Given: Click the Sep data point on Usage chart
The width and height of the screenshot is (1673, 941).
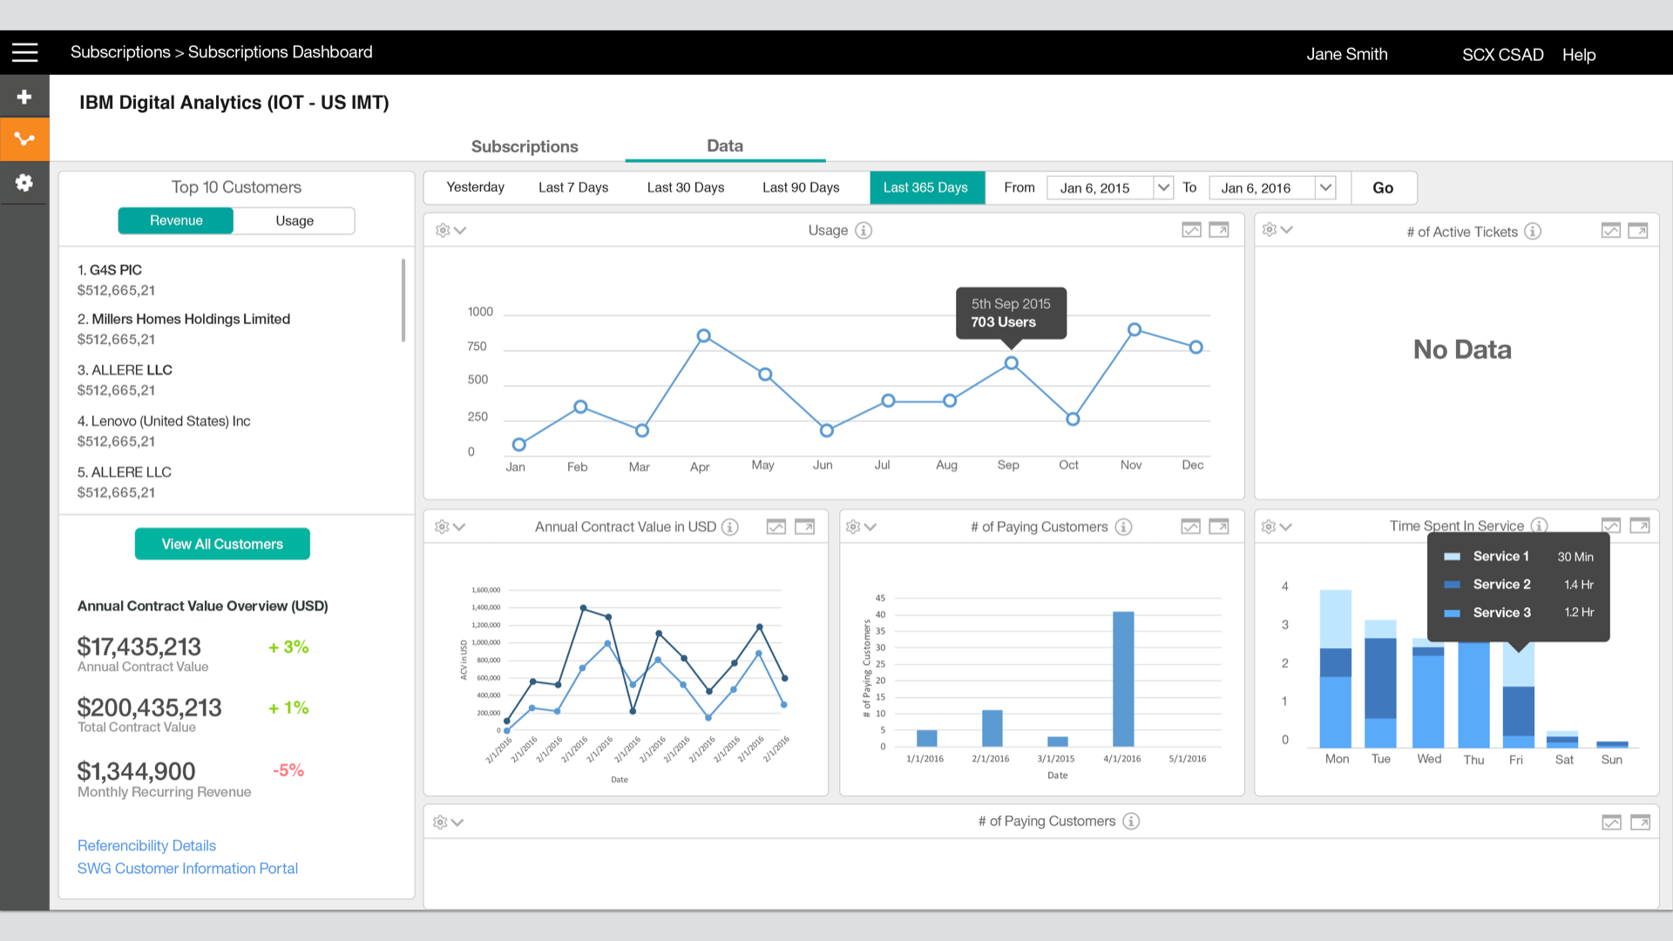Looking at the screenshot, I should (1011, 363).
